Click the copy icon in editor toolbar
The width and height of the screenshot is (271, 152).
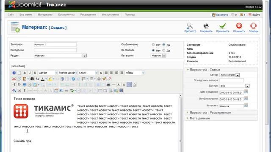pos(19,79)
